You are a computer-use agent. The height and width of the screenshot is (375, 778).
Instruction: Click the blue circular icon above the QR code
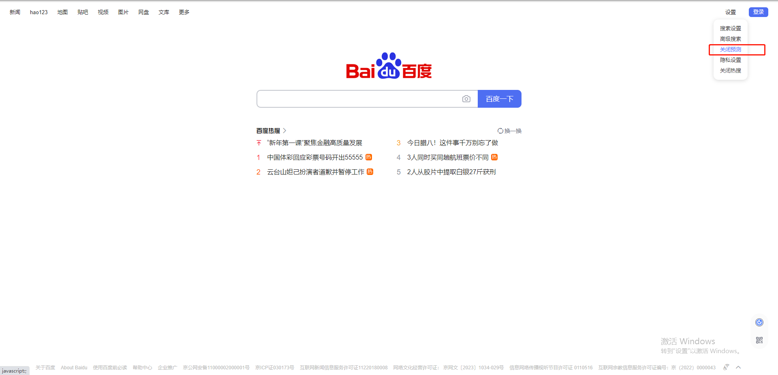[x=759, y=322]
